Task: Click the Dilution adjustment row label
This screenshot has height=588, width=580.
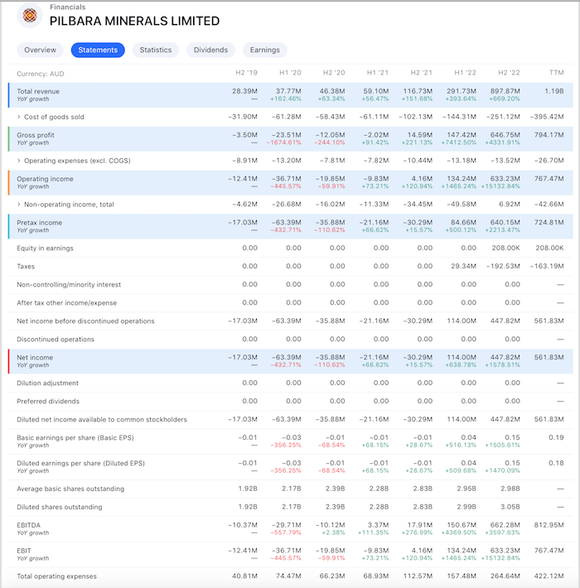Action: pyautogui.click(x=48, y=383)
